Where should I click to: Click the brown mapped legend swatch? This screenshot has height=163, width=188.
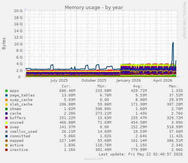tap(6, 141)
